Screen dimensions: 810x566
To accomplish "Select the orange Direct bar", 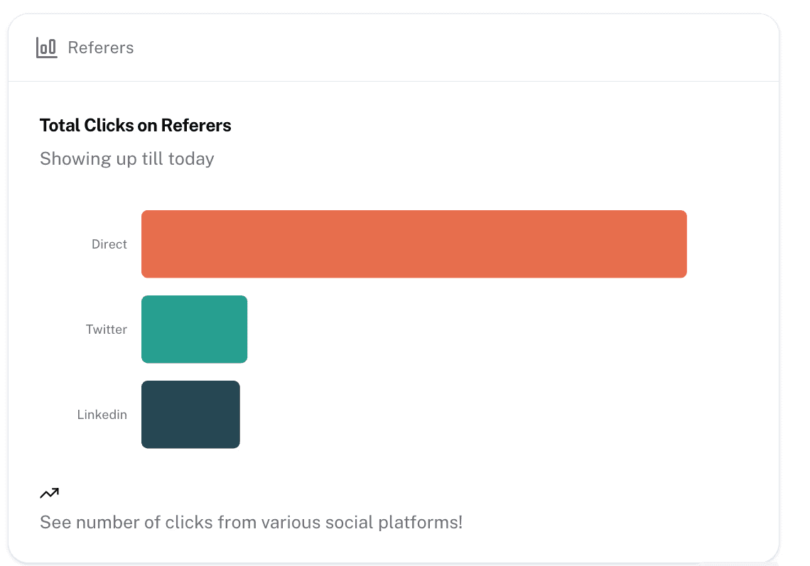I will point(414,244).
